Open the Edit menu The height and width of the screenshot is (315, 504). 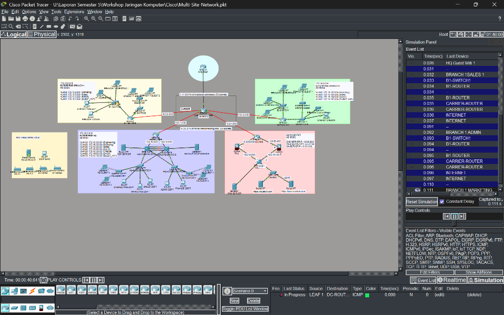(15, 12)
